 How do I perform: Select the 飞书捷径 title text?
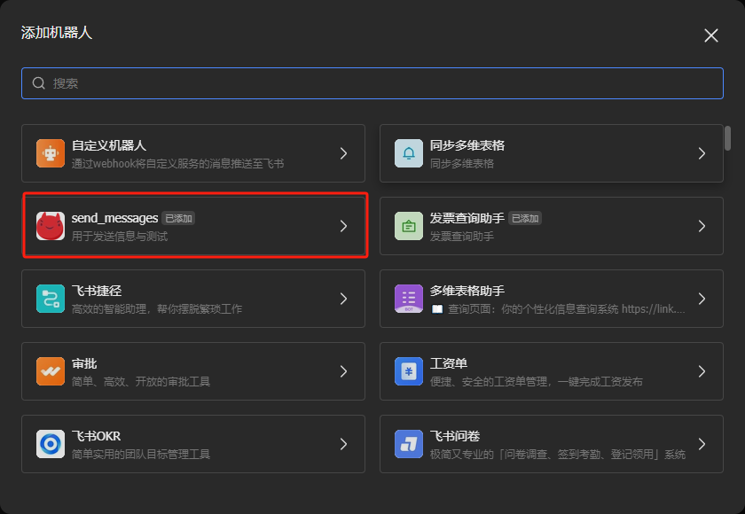[x=97, y=291]
